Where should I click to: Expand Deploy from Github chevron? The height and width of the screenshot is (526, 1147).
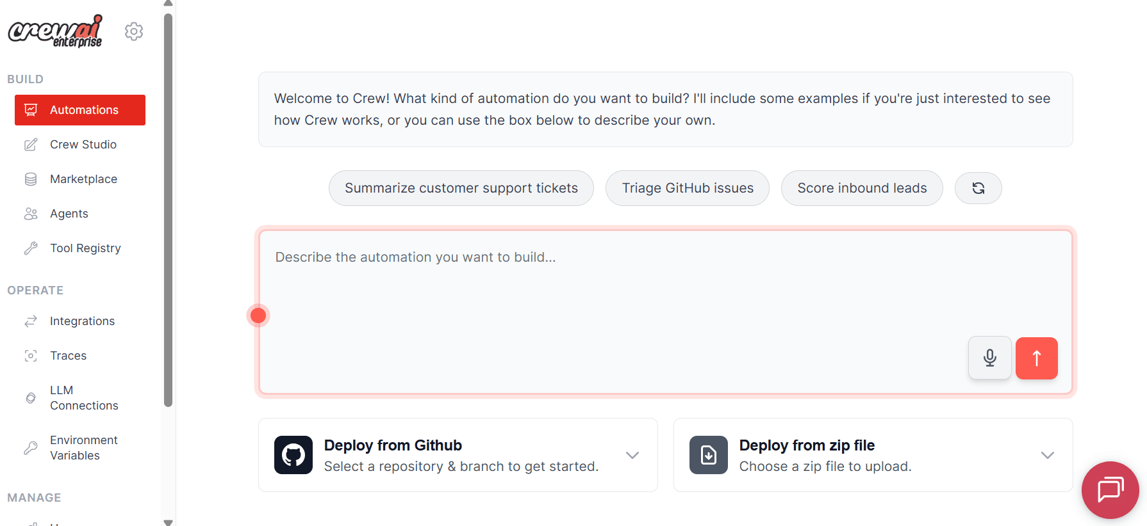click(632, 455)
